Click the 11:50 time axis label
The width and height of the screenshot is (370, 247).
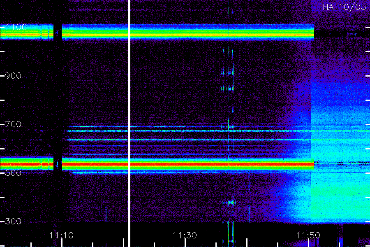(308, 235)
